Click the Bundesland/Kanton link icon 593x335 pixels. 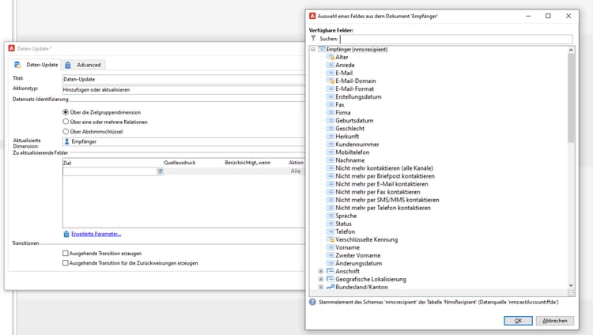[x=330, y=287]
